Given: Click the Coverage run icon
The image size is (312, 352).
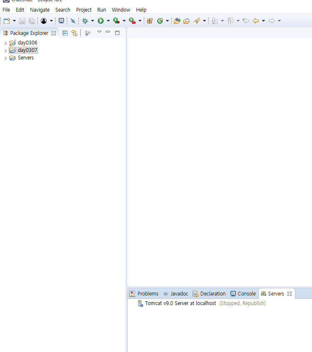Looking at the screenshot, I should coord(116,21).
